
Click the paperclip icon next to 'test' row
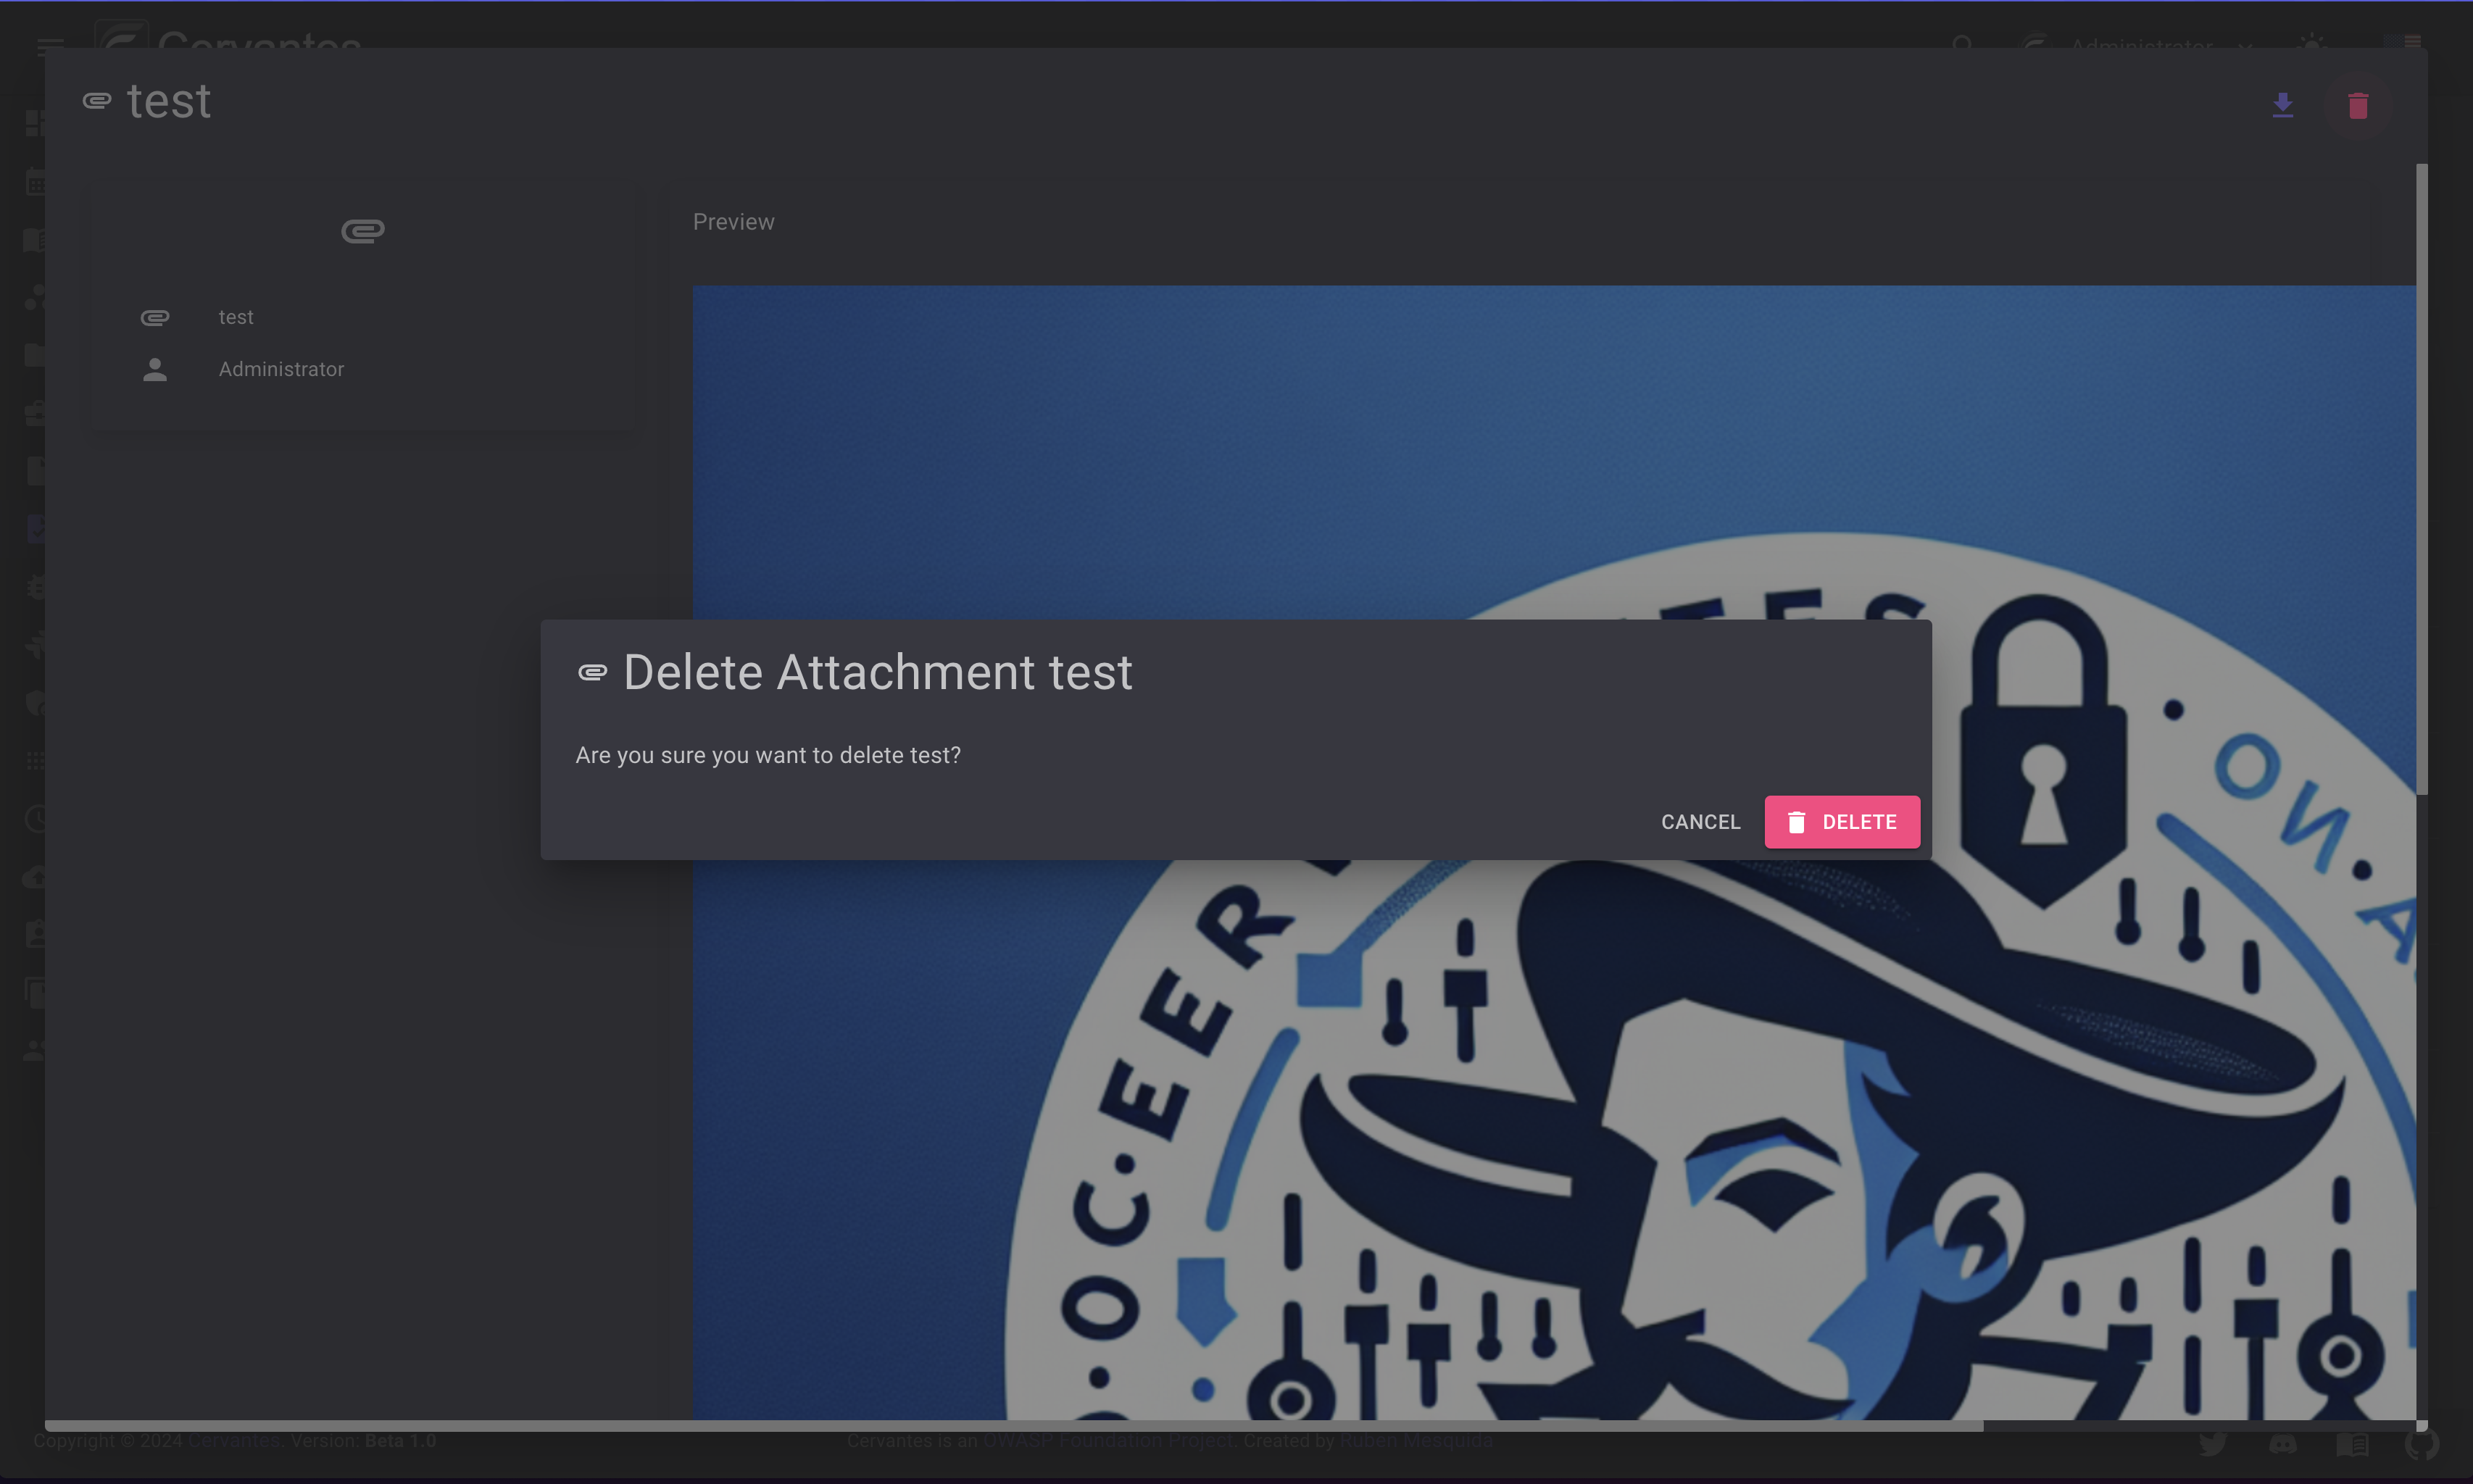click(154, 318)
